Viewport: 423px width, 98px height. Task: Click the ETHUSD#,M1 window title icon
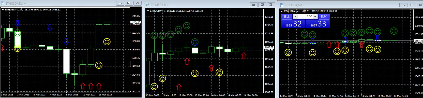point(282,5)
